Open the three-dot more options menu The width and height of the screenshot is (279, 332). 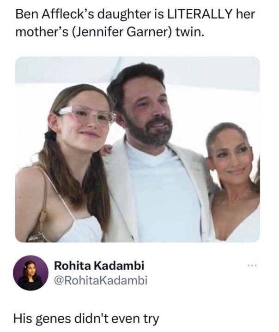click(x=252, y=267)
